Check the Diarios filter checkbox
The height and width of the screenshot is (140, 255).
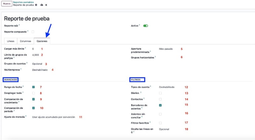(x=160, y=93)
